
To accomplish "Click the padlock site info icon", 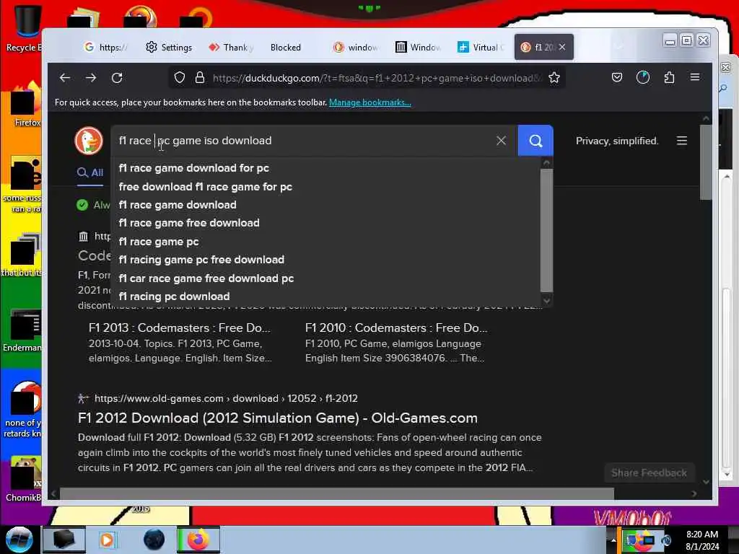I will 200,77.
